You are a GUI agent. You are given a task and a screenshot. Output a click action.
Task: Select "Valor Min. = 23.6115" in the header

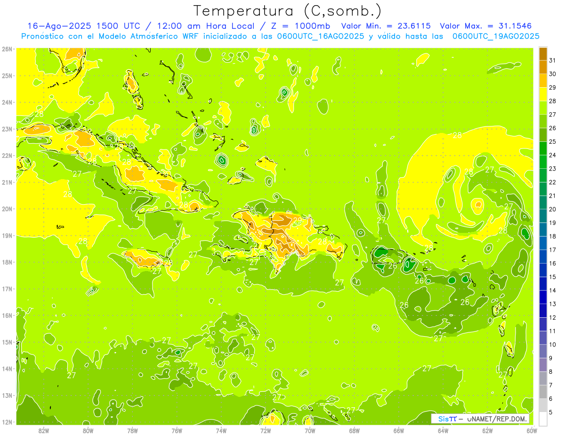click(386, 26)
